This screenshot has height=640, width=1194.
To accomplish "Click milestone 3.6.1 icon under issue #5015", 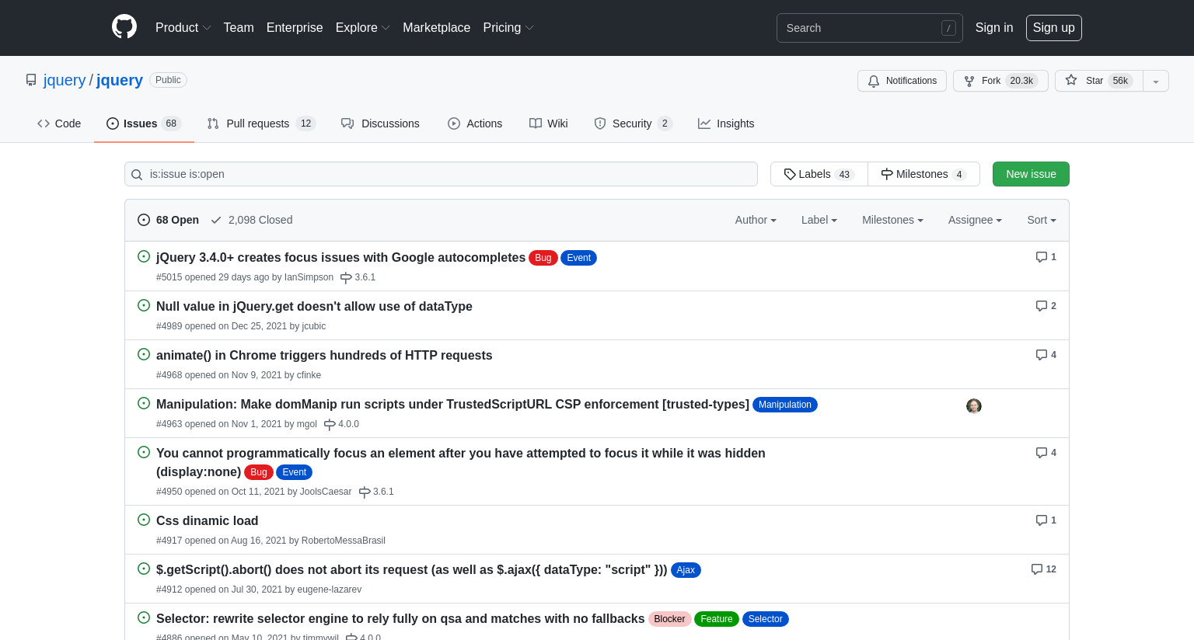I will (346, 278).
